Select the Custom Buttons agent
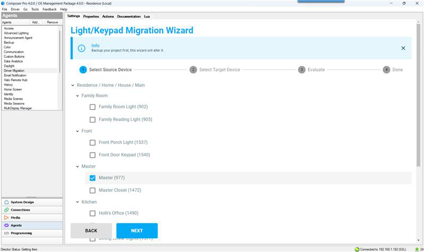 [14, 57]
